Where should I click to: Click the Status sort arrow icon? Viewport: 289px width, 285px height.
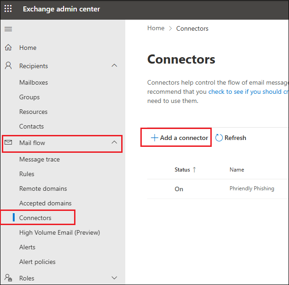[194, 169]
